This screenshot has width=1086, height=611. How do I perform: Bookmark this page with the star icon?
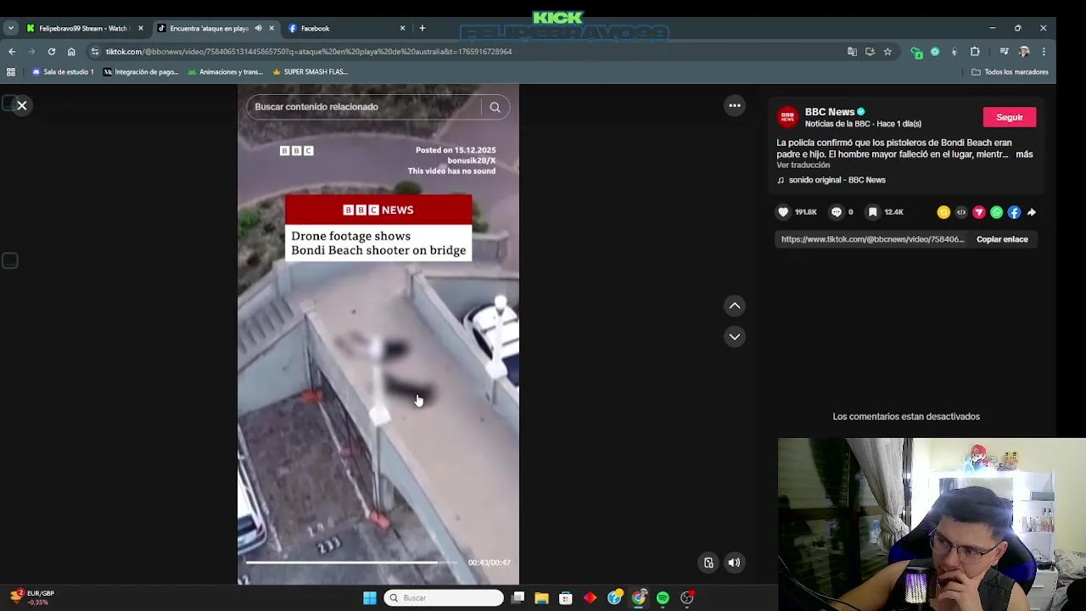887,52
